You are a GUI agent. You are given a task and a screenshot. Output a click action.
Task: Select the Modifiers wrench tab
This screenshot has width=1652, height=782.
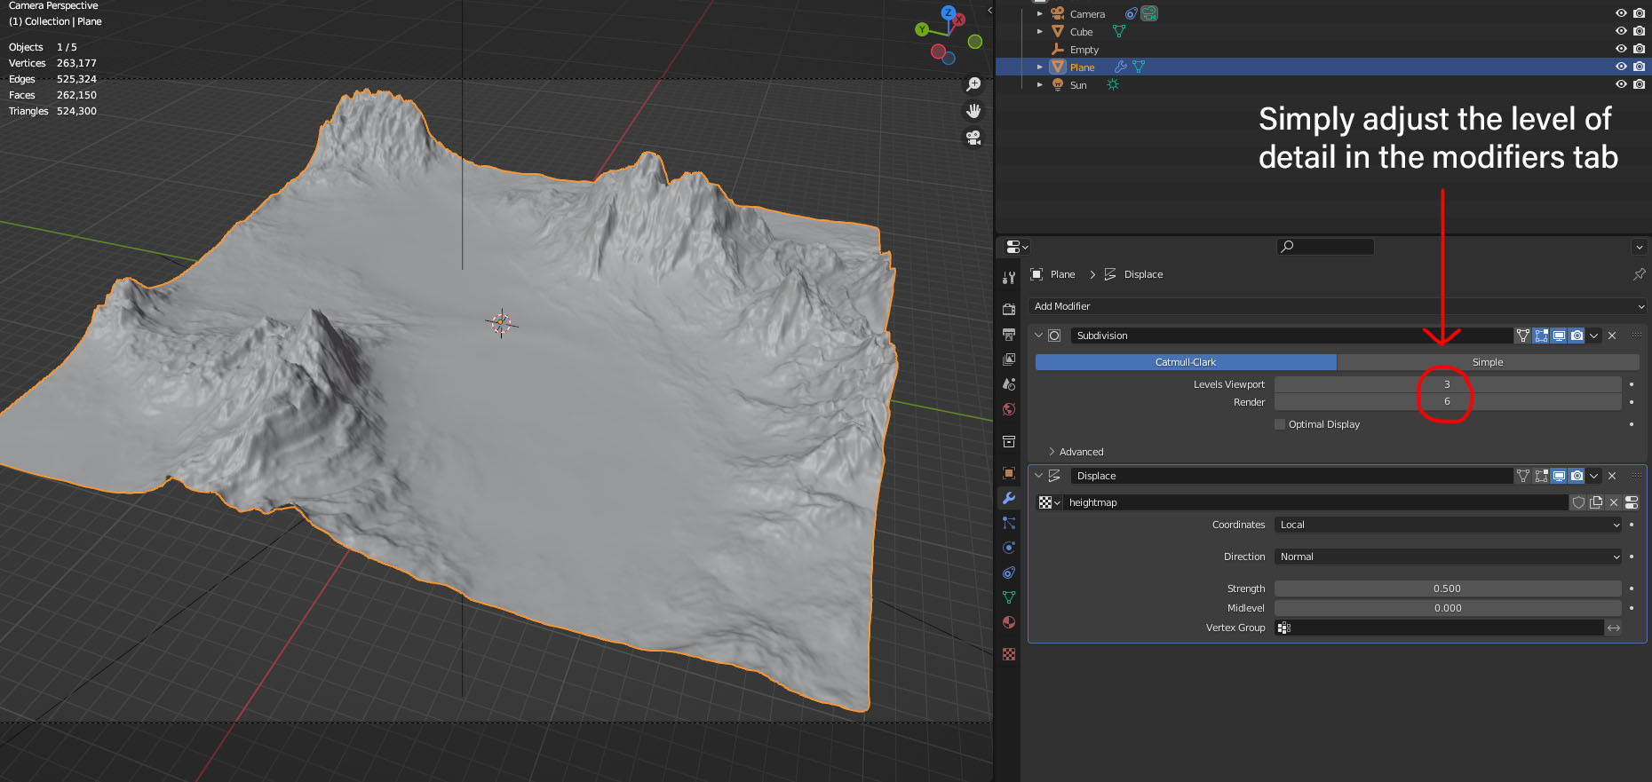[x=1009, y=498]
